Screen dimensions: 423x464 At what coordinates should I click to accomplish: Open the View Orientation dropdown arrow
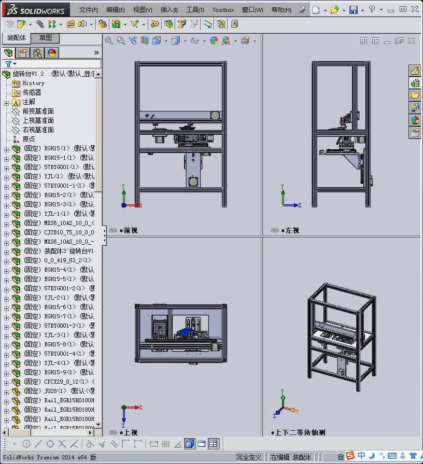click(x=166, y=41)
